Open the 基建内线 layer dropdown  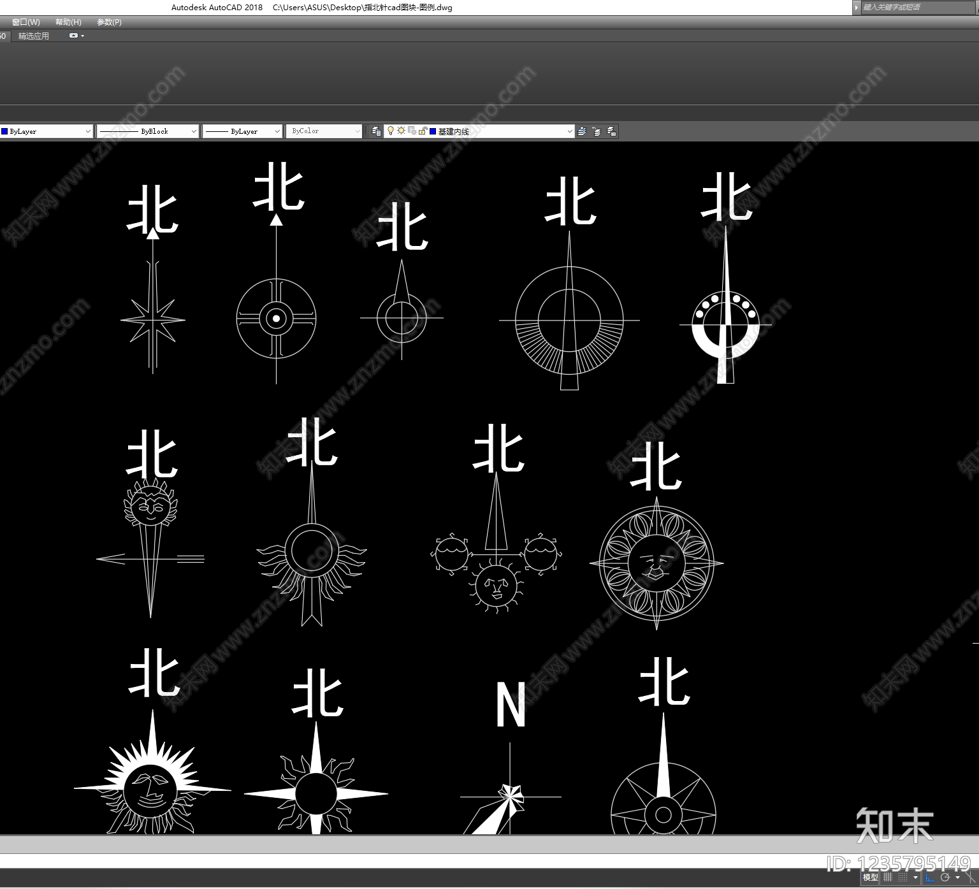click(x=479, y=131)
